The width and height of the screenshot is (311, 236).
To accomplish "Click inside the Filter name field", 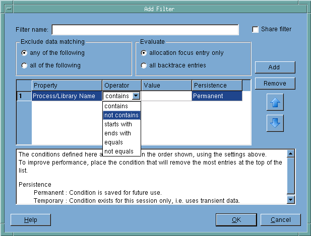I will coord(145,30).
